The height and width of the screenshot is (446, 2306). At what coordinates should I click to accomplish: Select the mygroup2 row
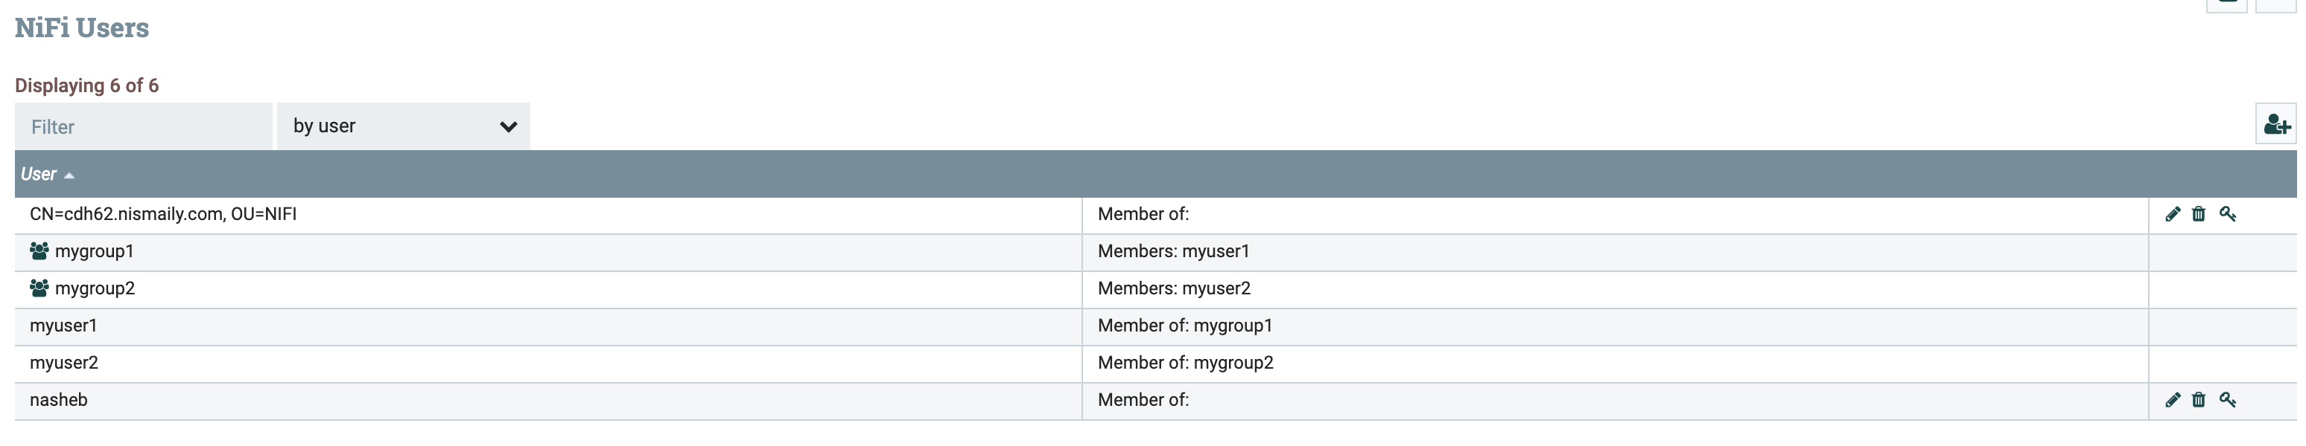pos(537,288)
